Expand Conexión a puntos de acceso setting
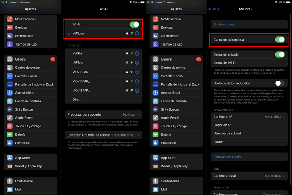This screenshot has height=195, width=292. pos(104,135)
